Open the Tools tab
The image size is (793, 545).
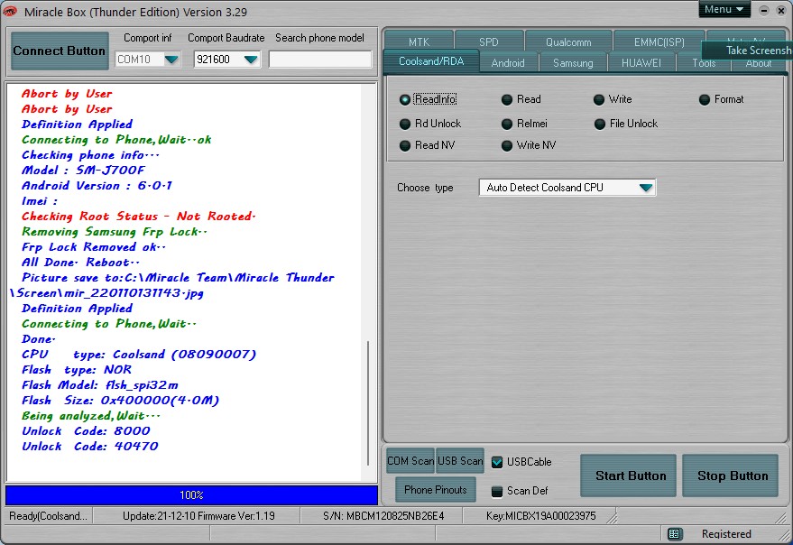click(704, 64)
